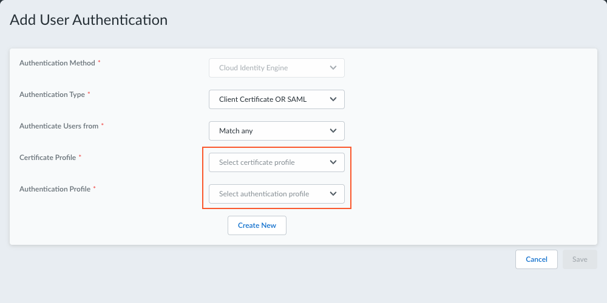Open the Select authentication profile dropdown
Image resolution: width=607 pixels, height=303 pixels.
tap(276, 194)
